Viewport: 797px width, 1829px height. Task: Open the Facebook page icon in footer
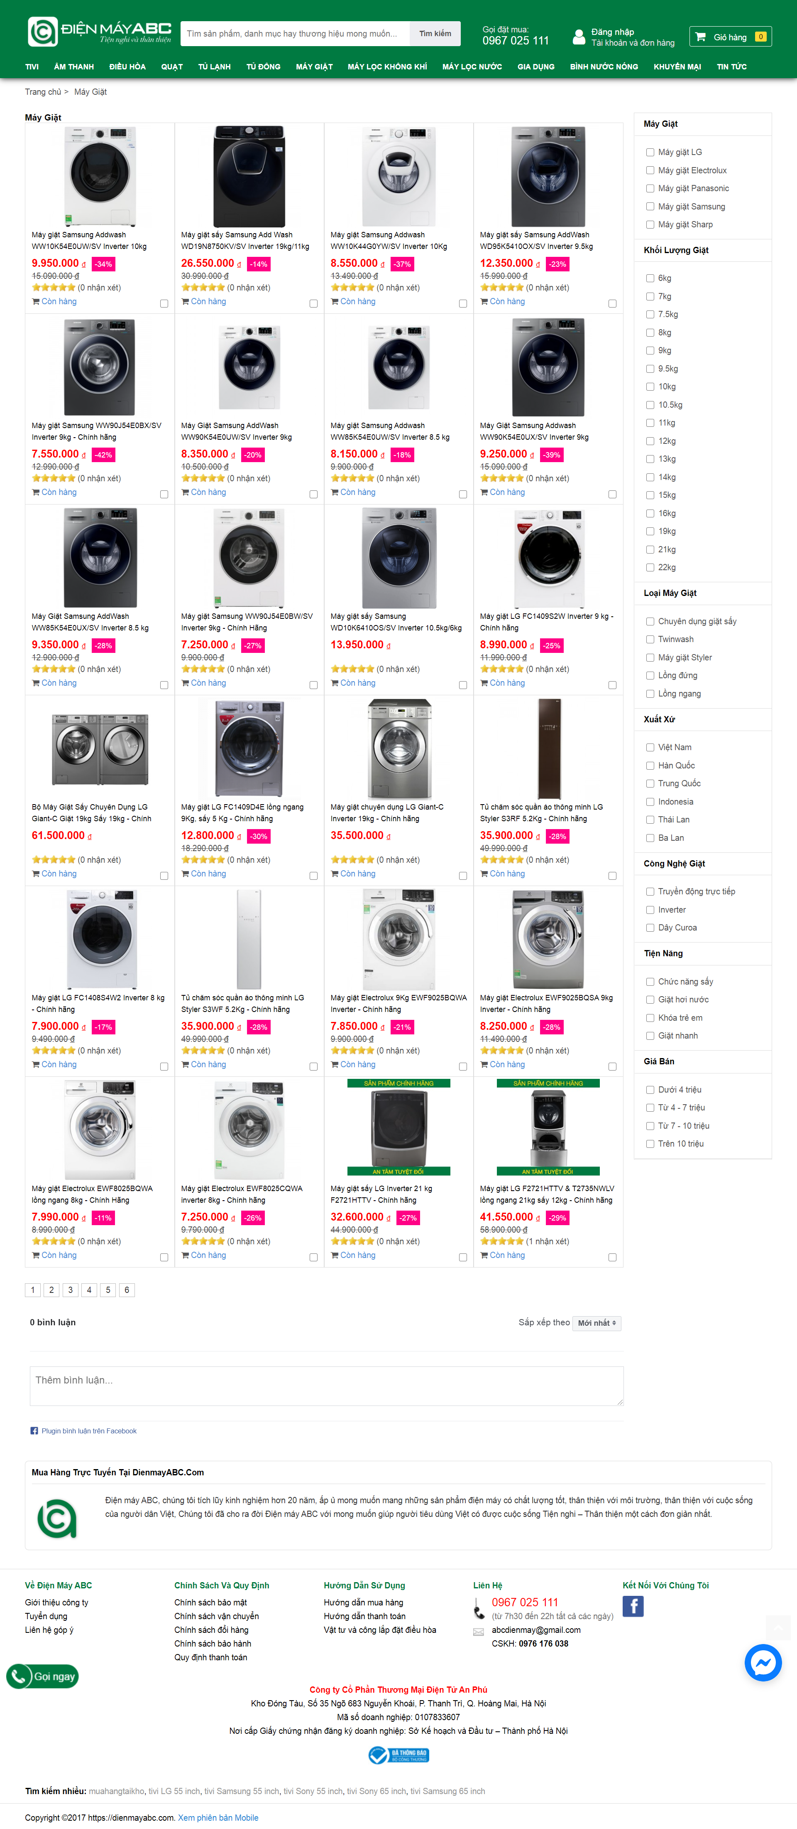tap(633, 1606)
